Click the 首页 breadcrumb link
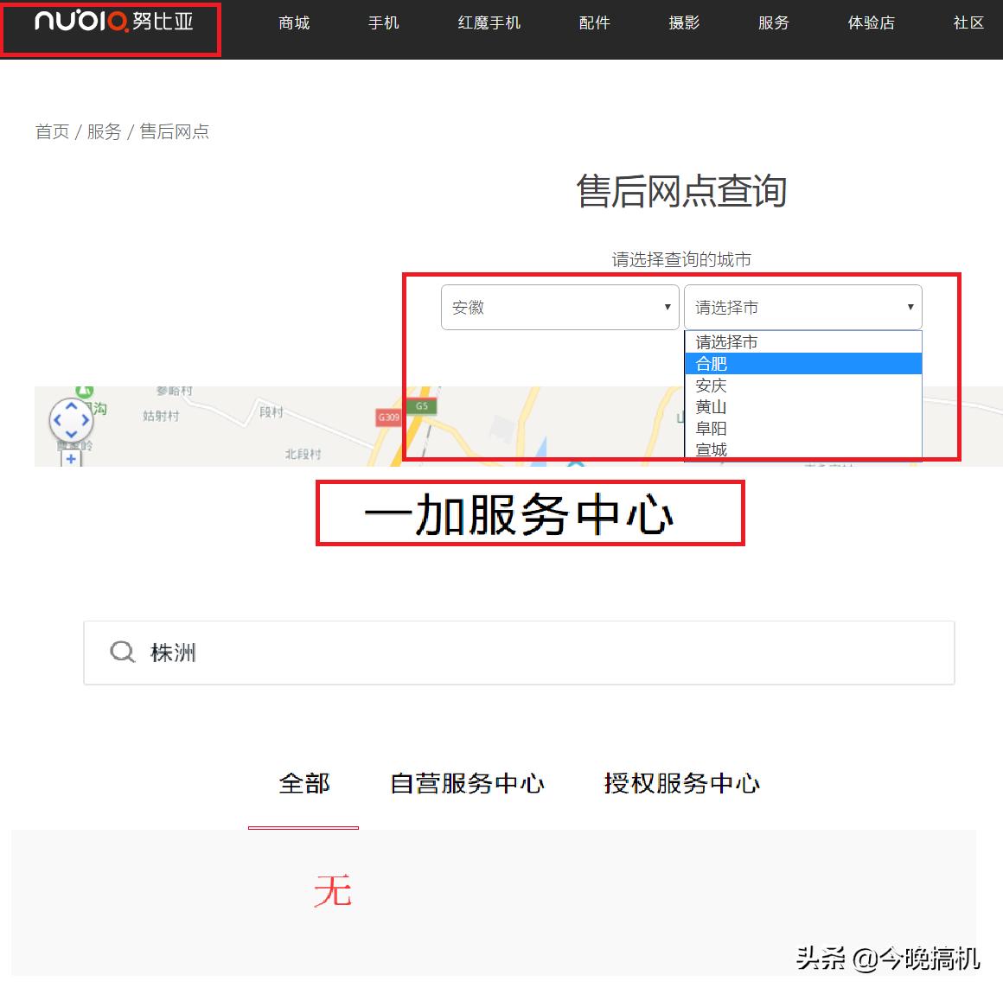Image resolution: width=1003 pixels, height=994 pixels. (52, 131)
